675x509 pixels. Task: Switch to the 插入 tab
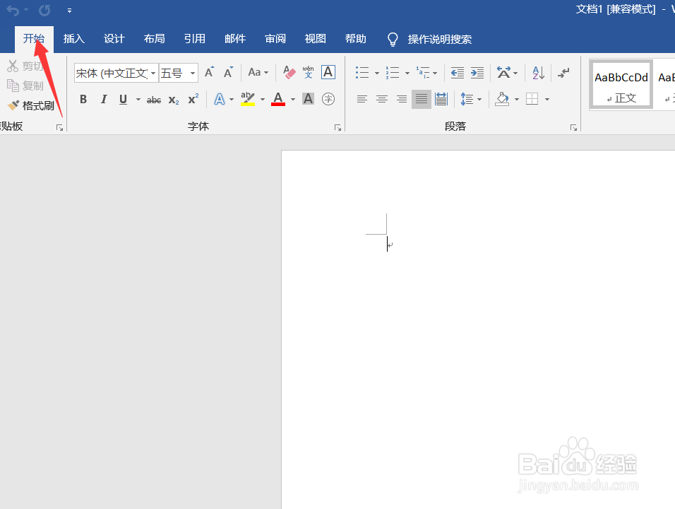(x=73, y=39)
